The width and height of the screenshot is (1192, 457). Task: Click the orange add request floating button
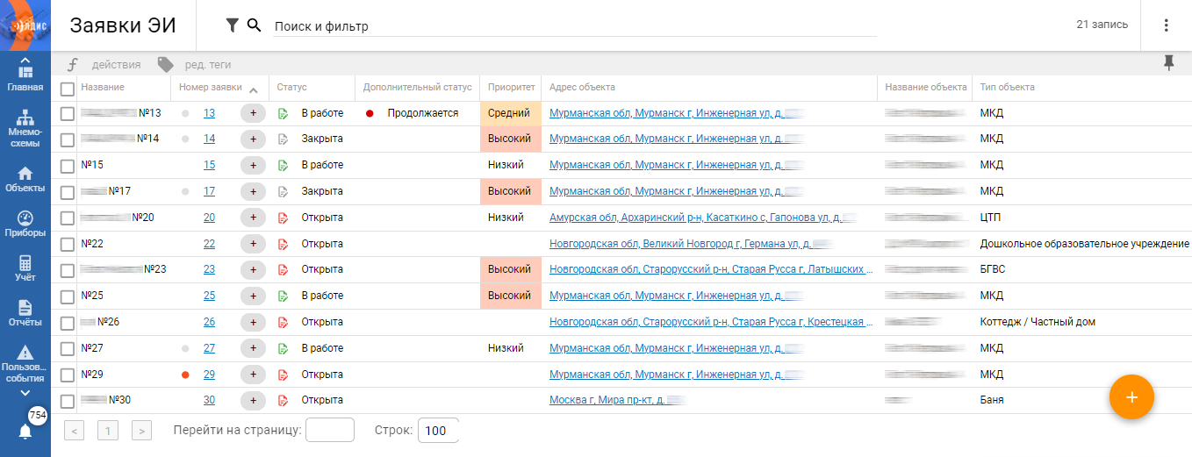click(1131, 397)
